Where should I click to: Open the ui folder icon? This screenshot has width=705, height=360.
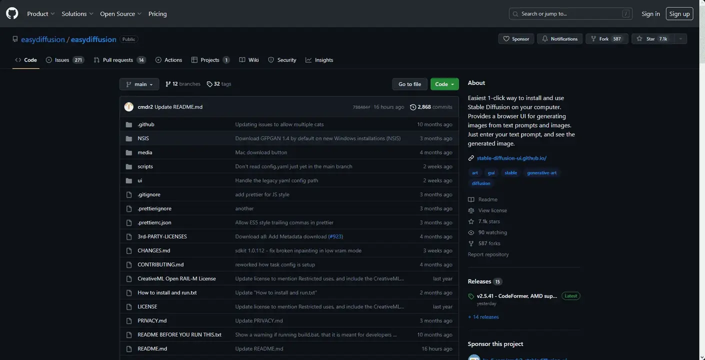coord(129,180)
